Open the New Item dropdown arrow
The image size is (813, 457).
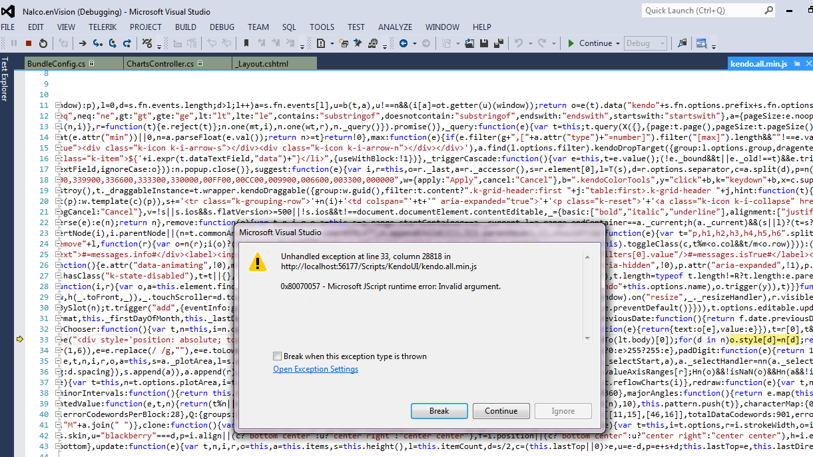click(457, 44)
